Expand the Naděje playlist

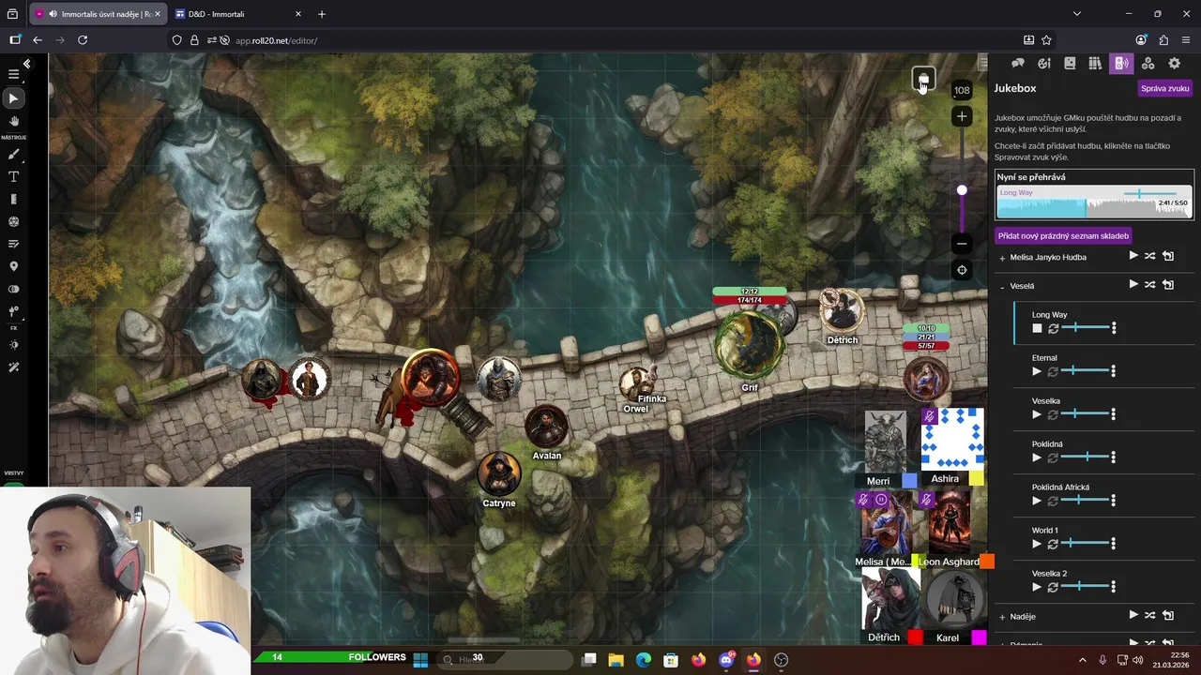(1002, 617)
